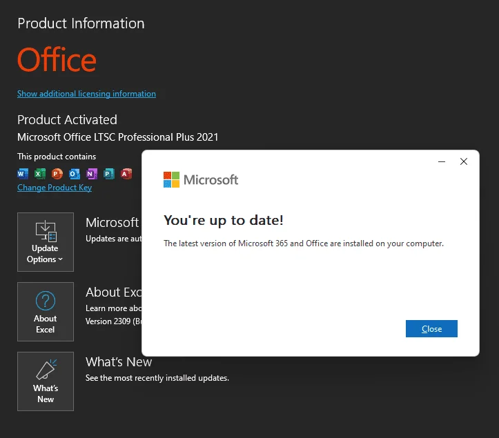Click the Microsoft four-color logo
The height and width of the screenshot is (438, 499).
coord(172,180)
